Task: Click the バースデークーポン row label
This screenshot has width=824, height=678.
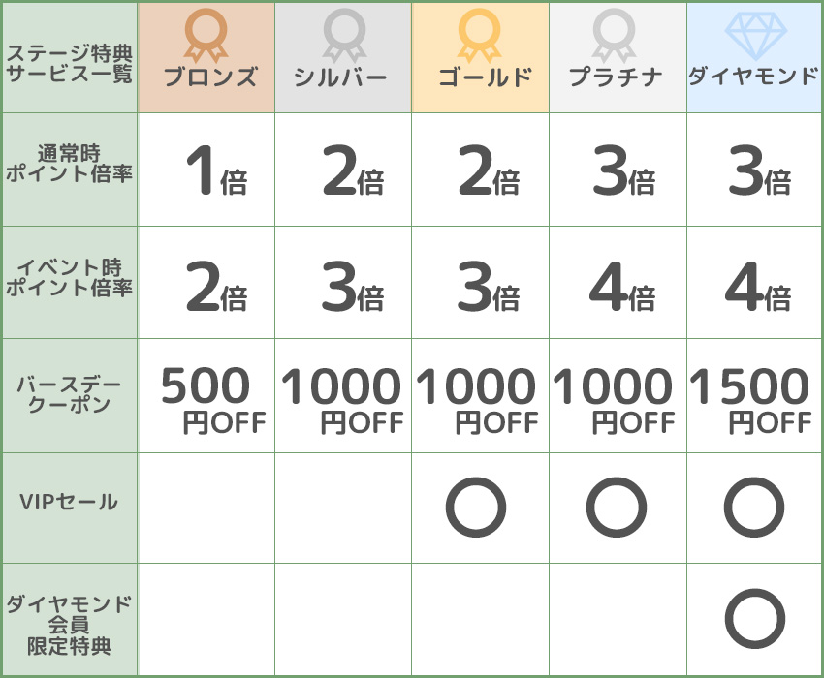Action: coord(69,395)
